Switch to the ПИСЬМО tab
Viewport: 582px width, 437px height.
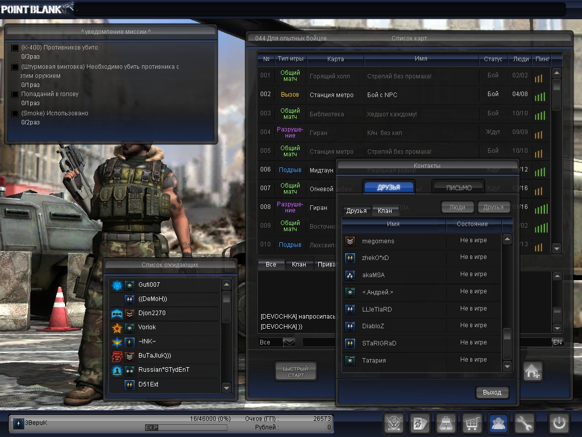pos(459,187)
